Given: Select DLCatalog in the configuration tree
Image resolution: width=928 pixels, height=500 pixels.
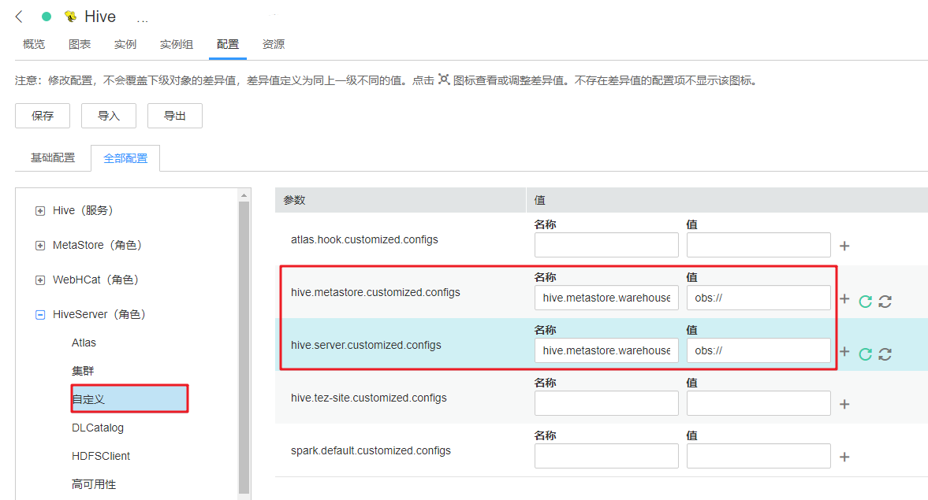Looking at the screenshot, I should point(98,428).
